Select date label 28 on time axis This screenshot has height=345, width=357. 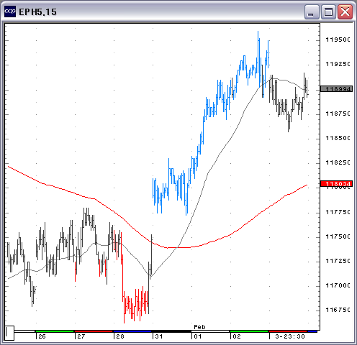point(120,336)
